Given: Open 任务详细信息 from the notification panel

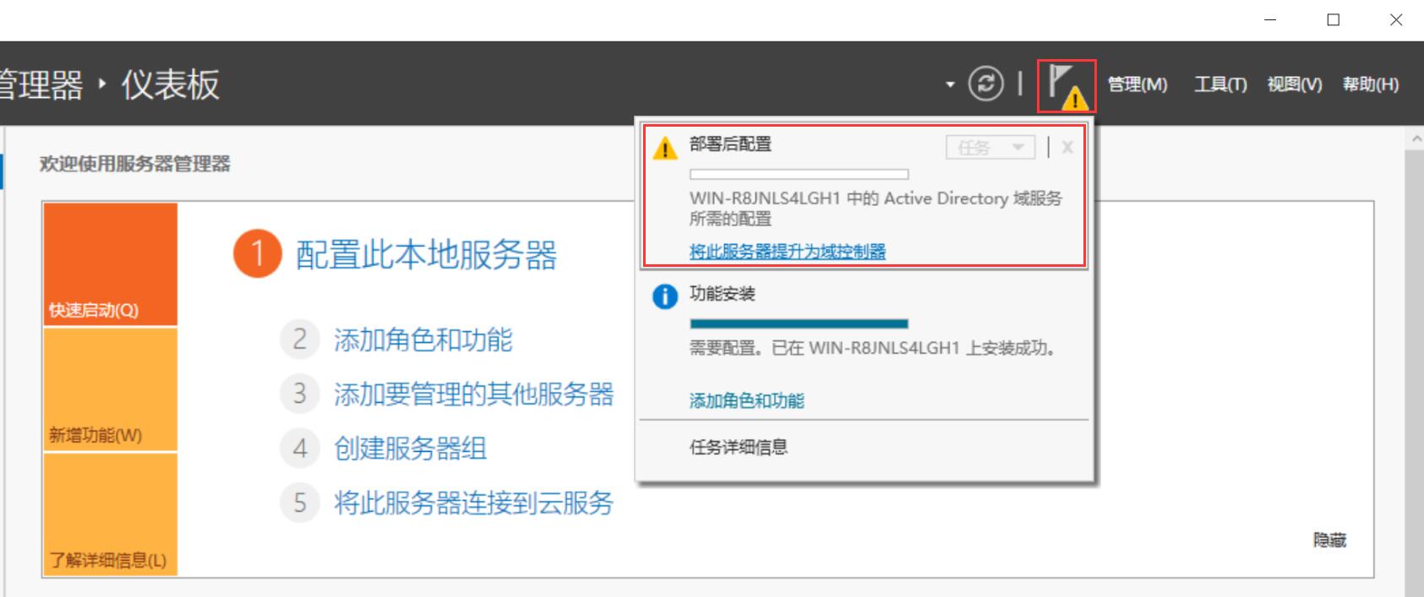Looking at the screenshot, I should point(737,447).
